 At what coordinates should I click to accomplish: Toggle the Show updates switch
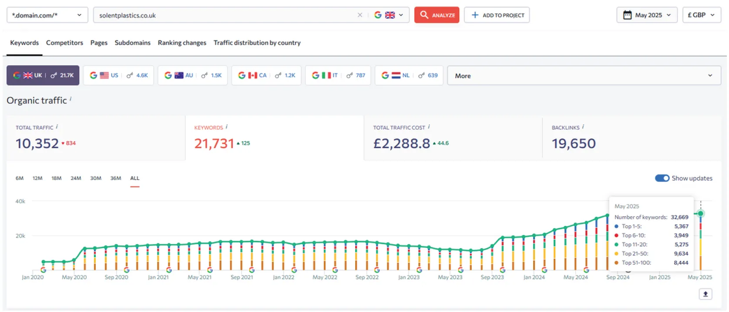[662, 178]
